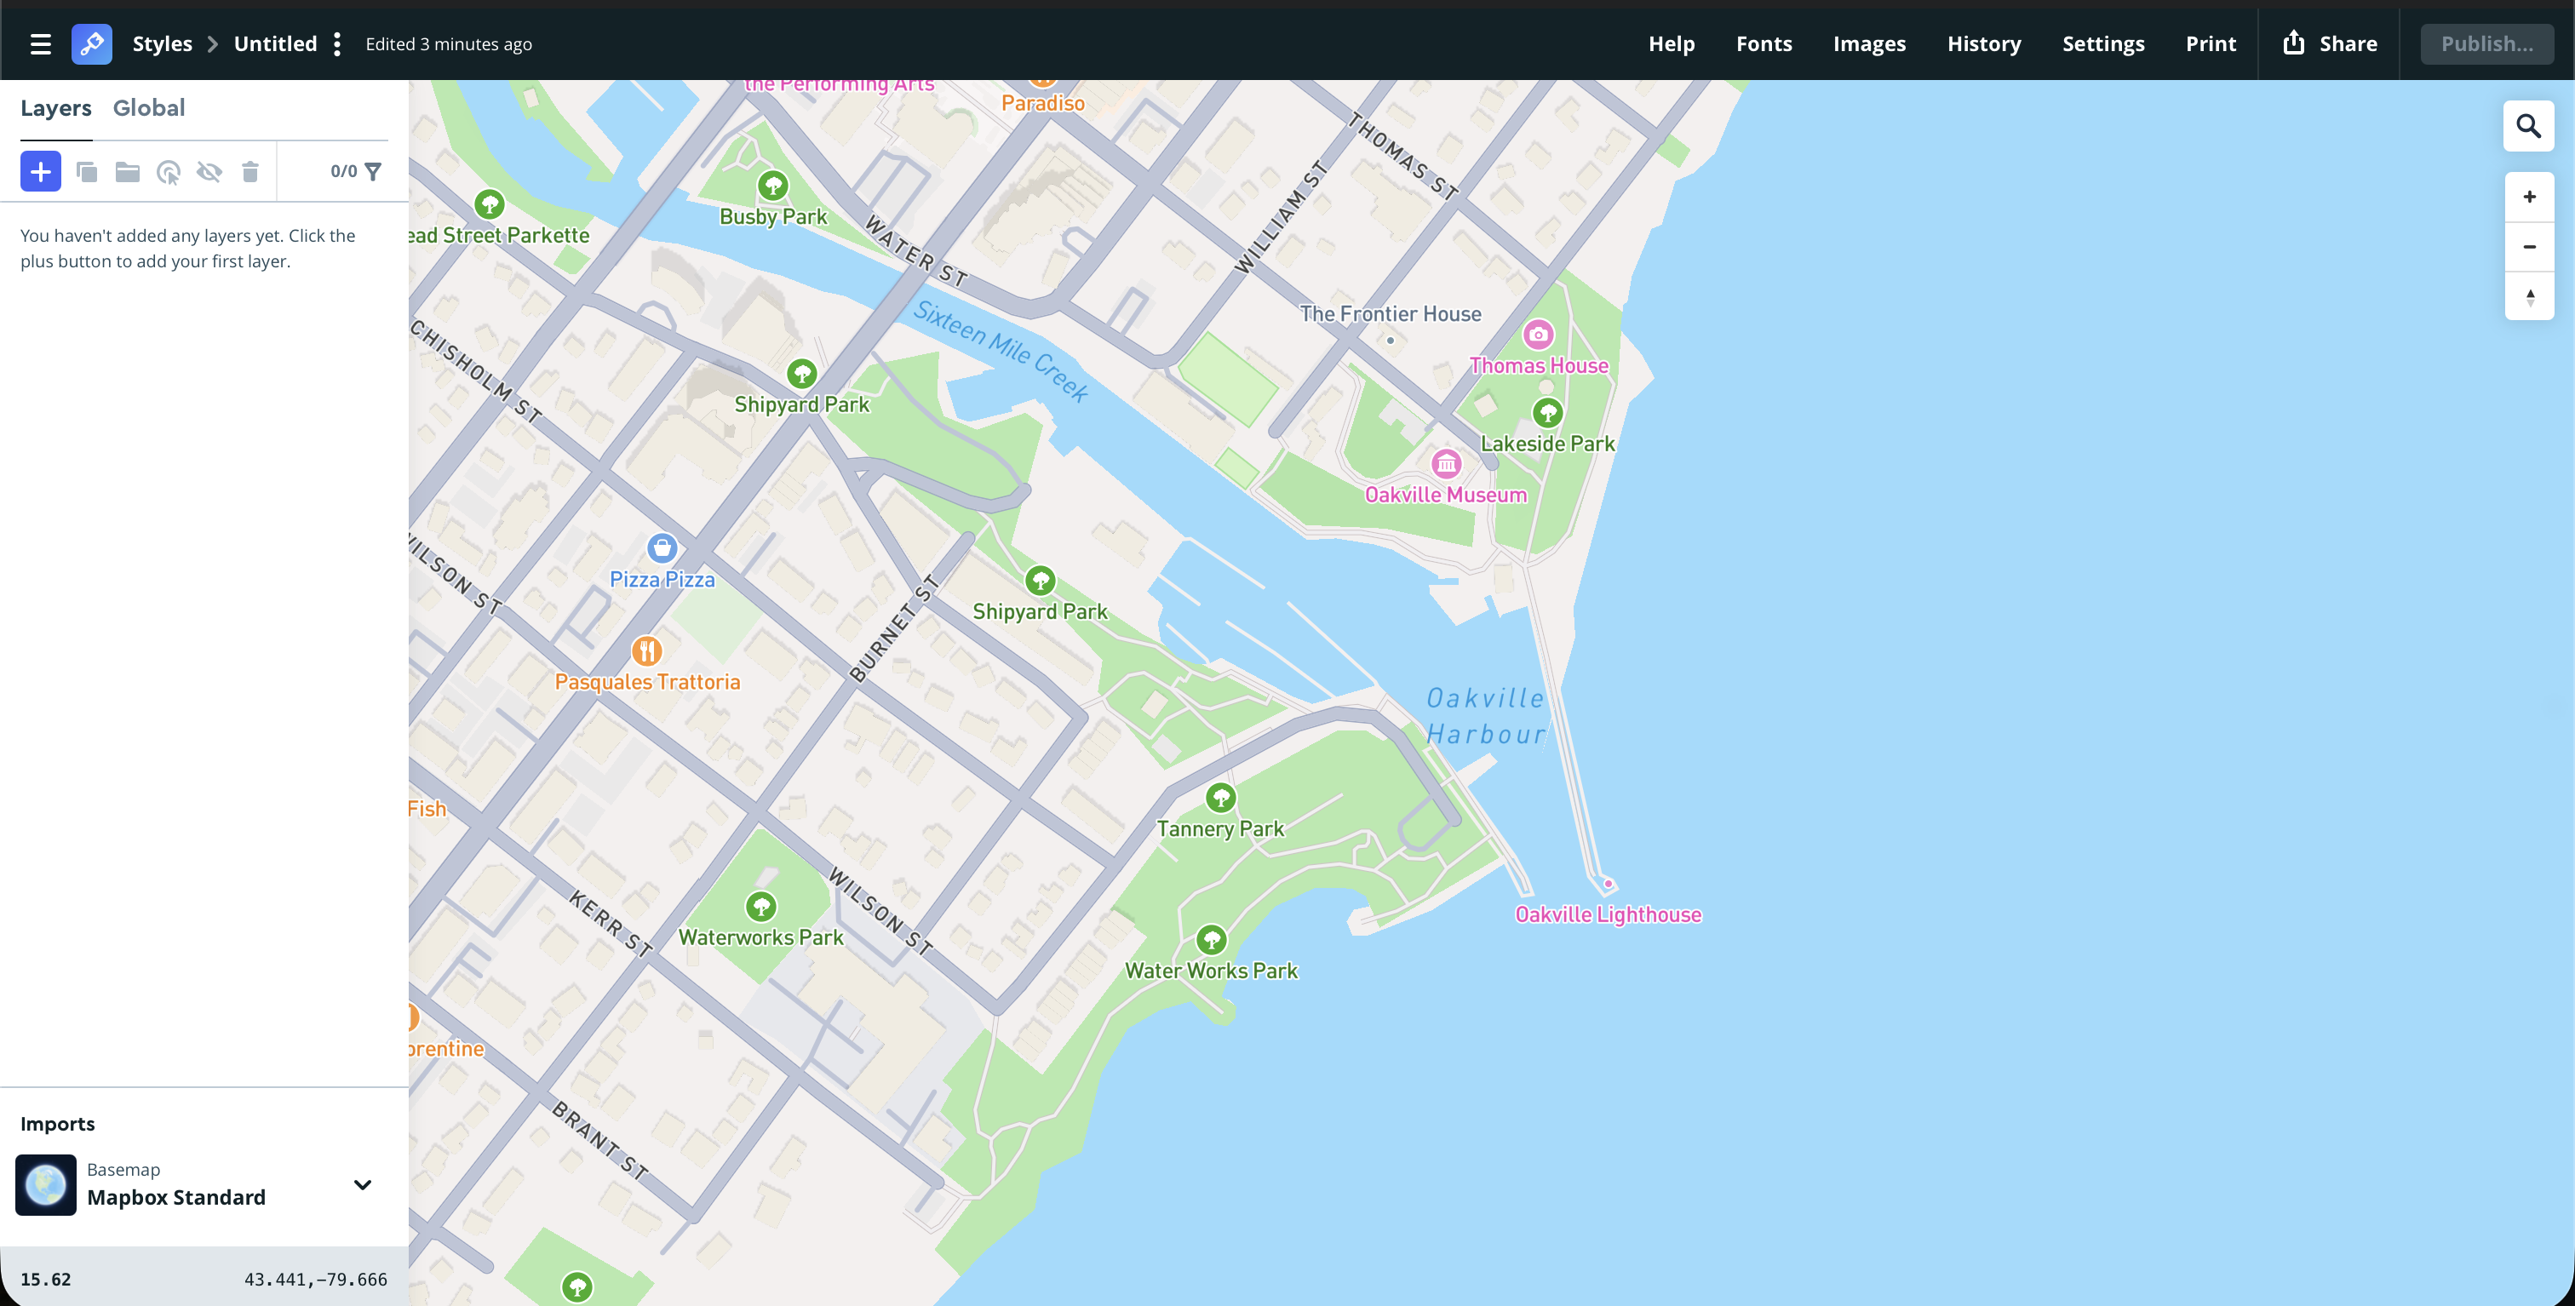Screen dimensions: 2575x1306
Task: Open the History menu
Action: coord(1983,43)
